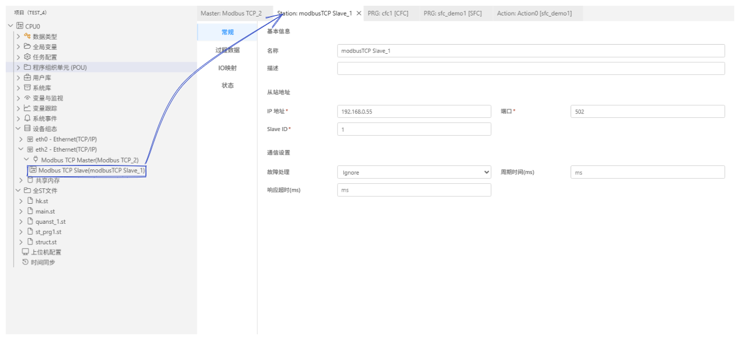Screen dimensions: 740x340
Task: Collapse the 设备组态 node
Action: click(x=18, y=129)
